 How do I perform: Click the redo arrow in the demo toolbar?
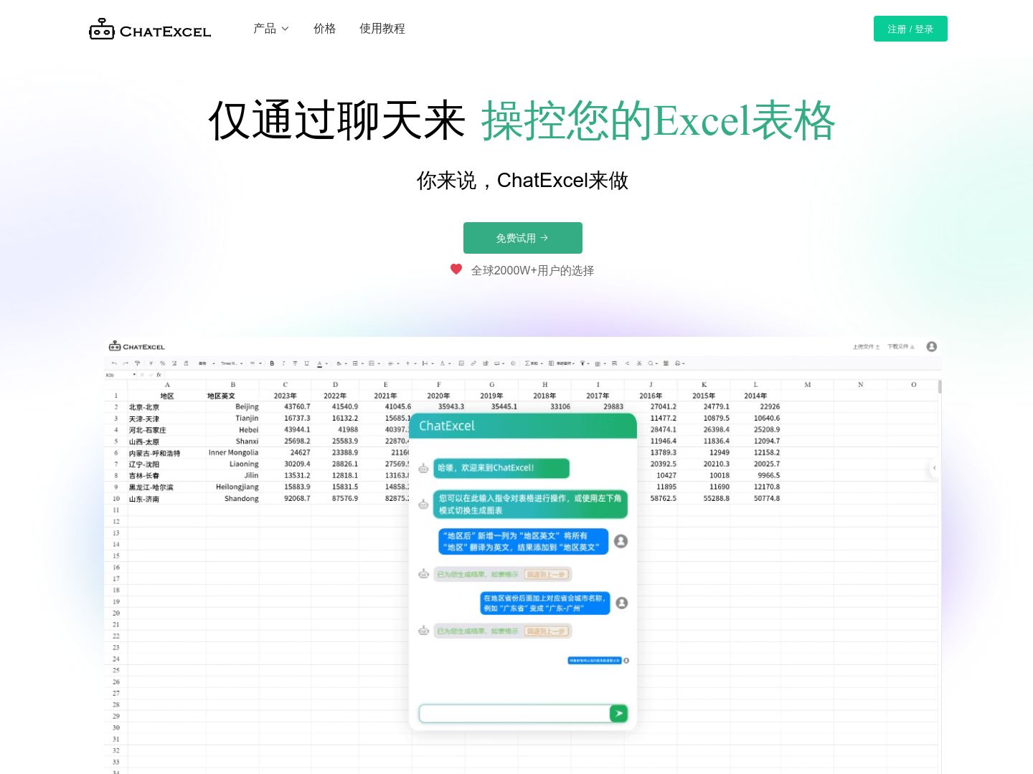click(x=126, y=363)
